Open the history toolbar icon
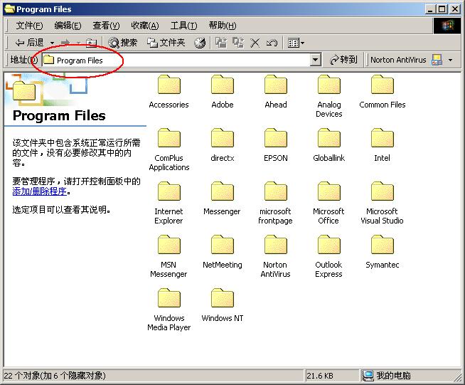Viewport: 465px width, 385px height. 200,43
